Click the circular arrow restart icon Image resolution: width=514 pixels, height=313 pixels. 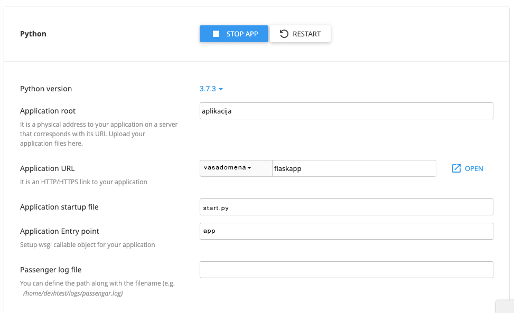coord(284,34)
